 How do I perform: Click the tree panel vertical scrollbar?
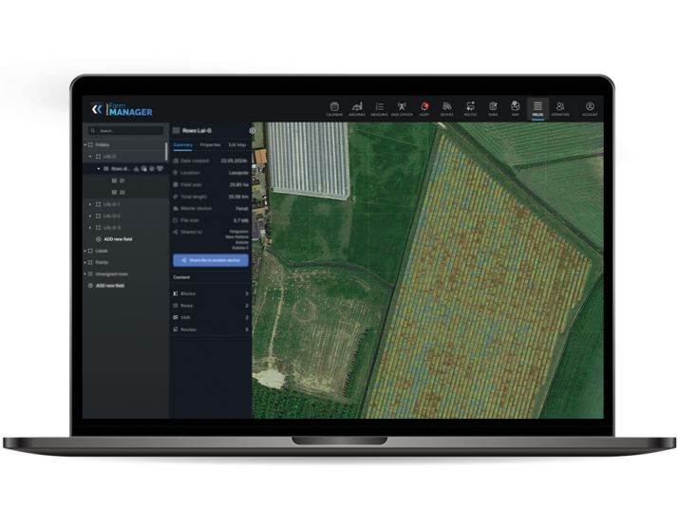click(166, 151)
